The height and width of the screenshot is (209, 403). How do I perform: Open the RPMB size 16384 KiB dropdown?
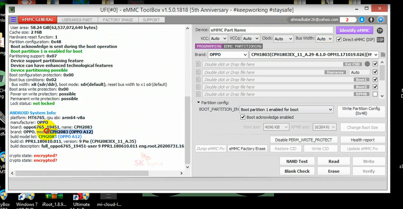tap(325, 127)
